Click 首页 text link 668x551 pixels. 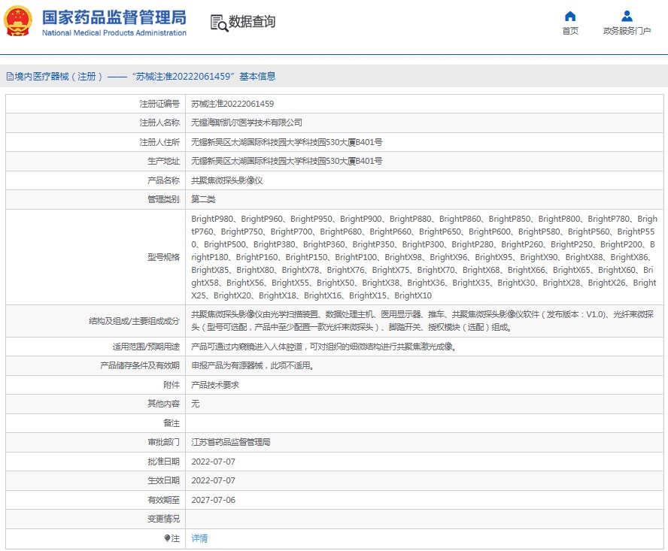[x=570, y=31]
